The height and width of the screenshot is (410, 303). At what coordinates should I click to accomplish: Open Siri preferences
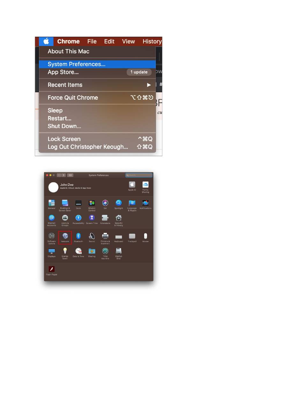[105, 204]
